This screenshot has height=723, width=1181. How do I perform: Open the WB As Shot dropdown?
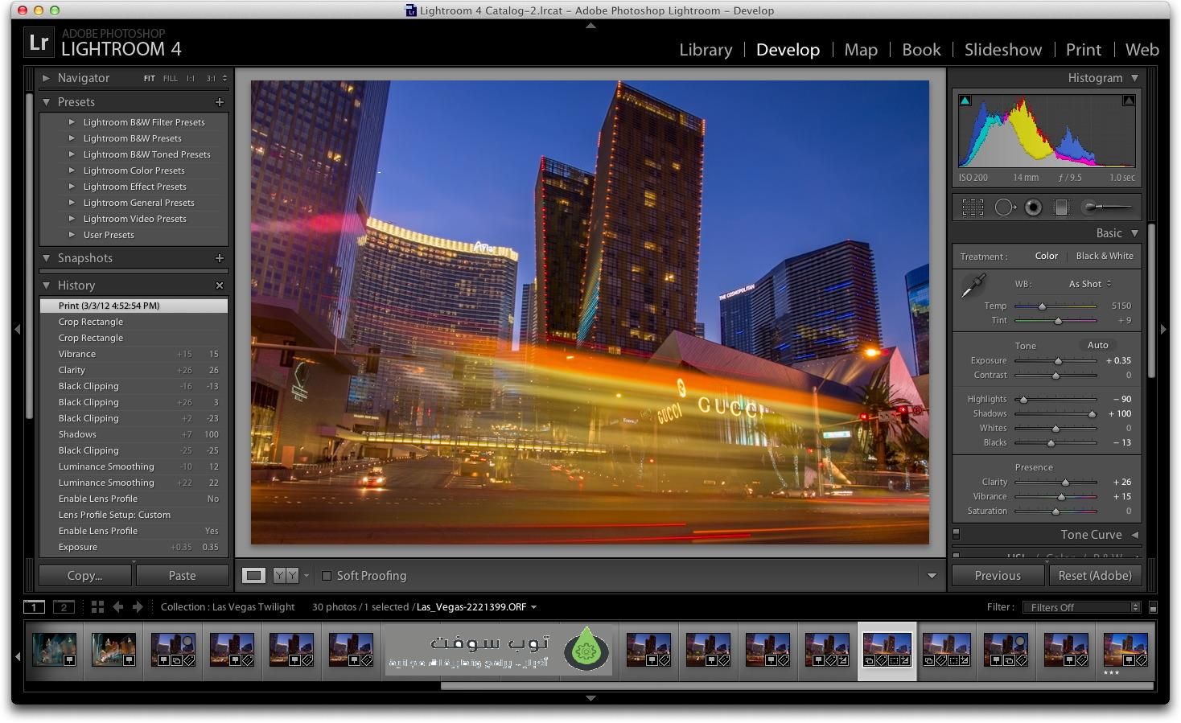tap(1090, 284)
